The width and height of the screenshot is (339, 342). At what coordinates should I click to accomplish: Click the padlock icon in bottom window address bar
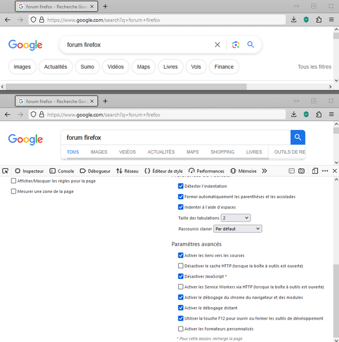click(x=41, y=115)
